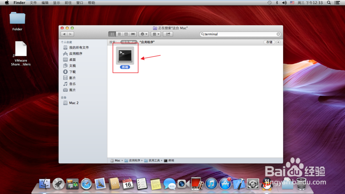
Task: Set search scope to 这台 Mac
Action: click(x=129, y=42)
